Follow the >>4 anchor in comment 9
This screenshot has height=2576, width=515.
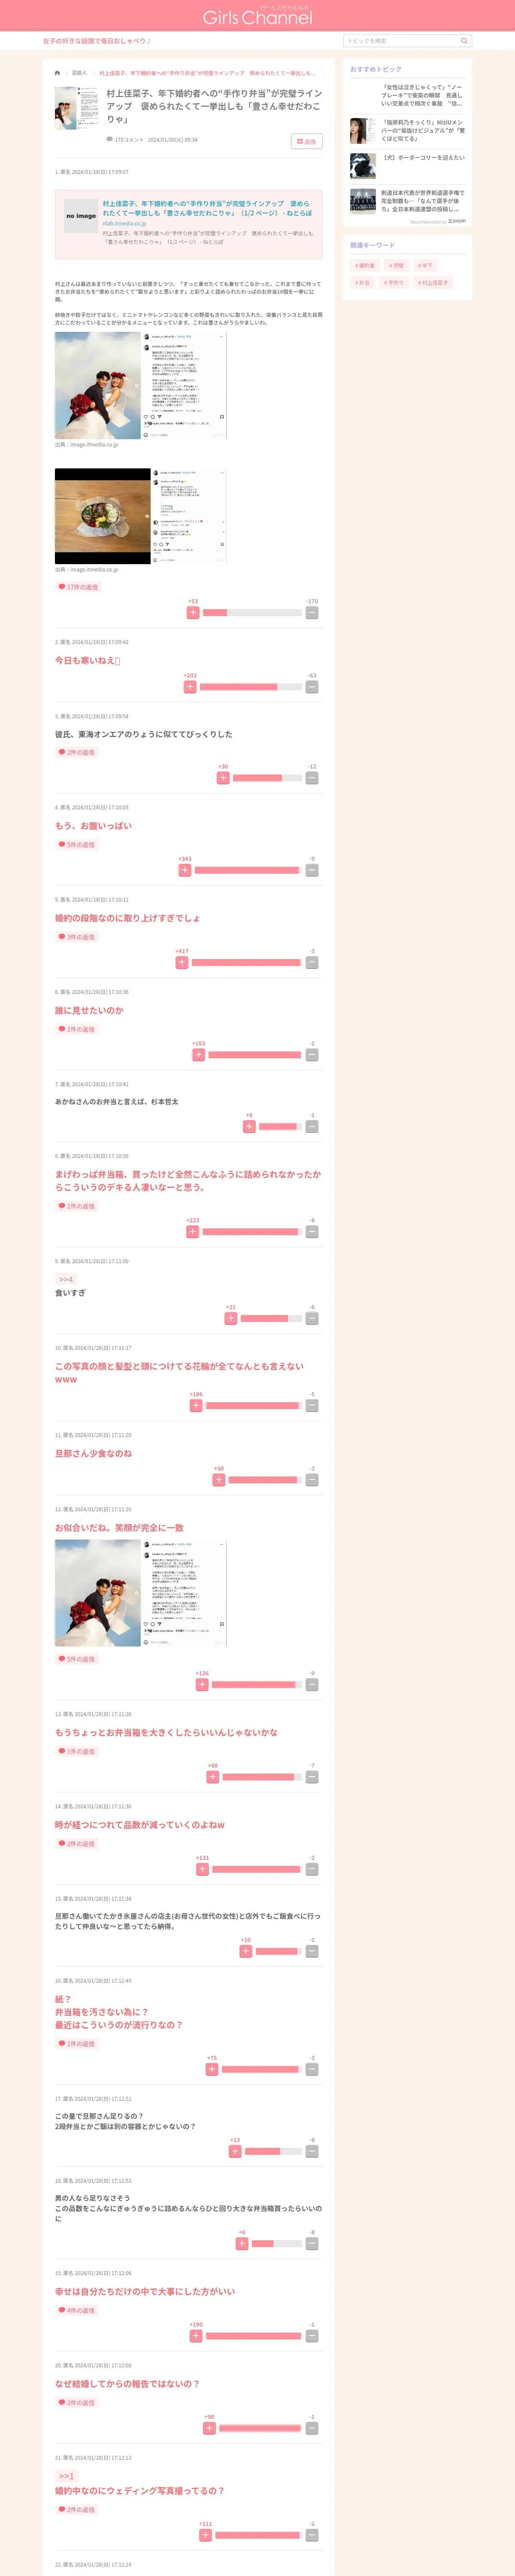[x=65, y=1279]
